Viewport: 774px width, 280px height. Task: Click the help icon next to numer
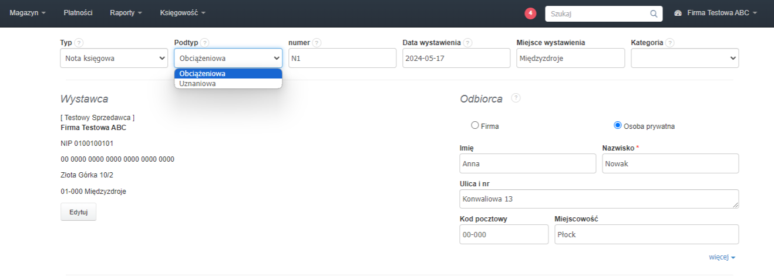click(317, 43)
